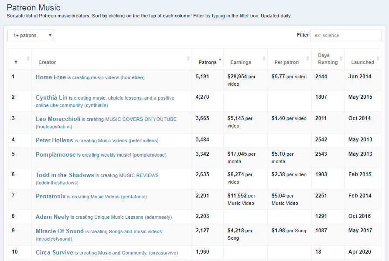
Task: Click the 18 days running value
Action: 318,252
